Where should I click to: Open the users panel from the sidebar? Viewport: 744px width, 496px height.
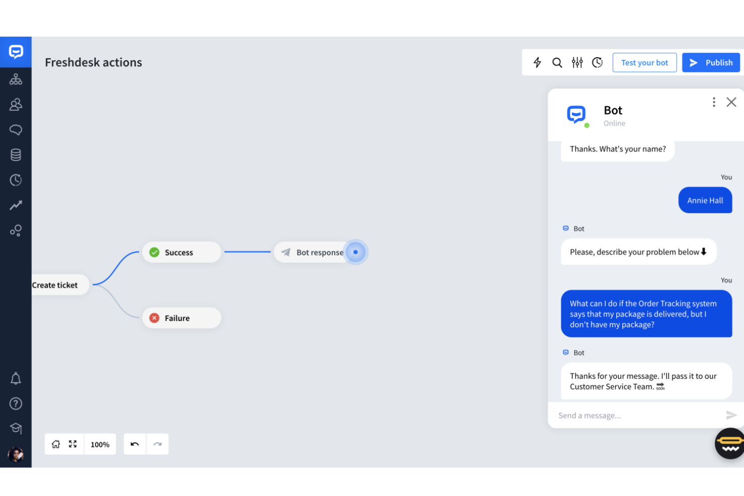[16, 105]
